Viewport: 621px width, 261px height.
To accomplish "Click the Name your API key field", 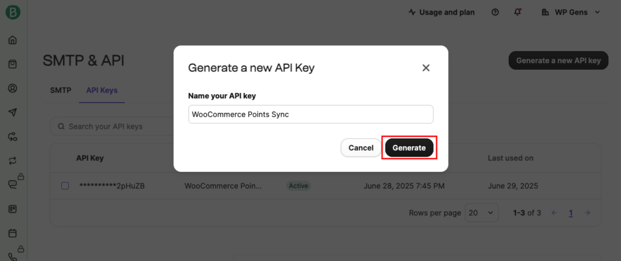I will (x=310, y=114).
